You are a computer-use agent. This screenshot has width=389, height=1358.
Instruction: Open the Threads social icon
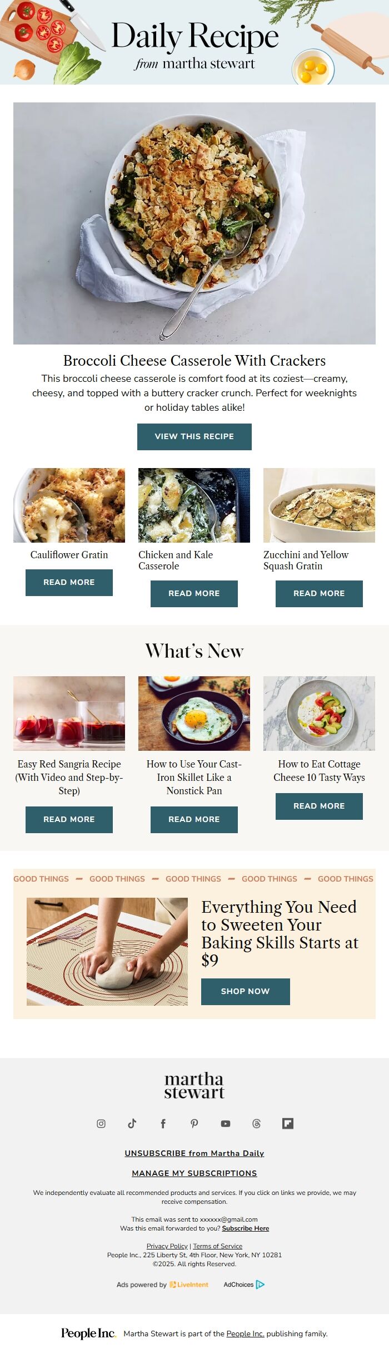[257, 1123]
